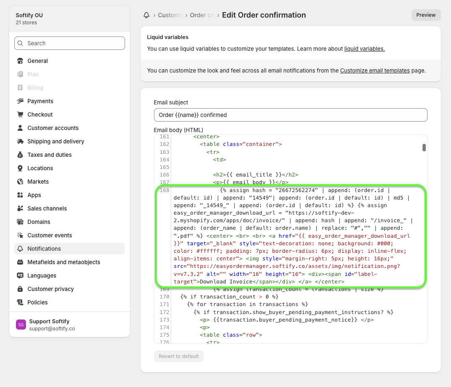This screenshot has height=387, width=451.
Task: Open Languages settings
Action: (70, 275)
